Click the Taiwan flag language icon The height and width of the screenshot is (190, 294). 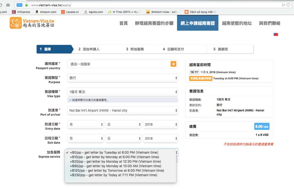[276, 35]
